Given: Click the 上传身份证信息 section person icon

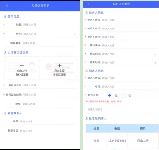Looking at the screenshot, I should 5,52.
